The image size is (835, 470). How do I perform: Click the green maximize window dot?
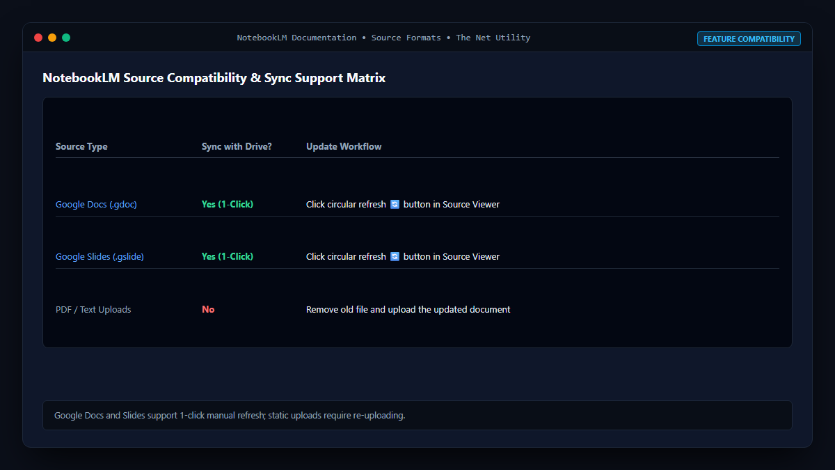66,38
